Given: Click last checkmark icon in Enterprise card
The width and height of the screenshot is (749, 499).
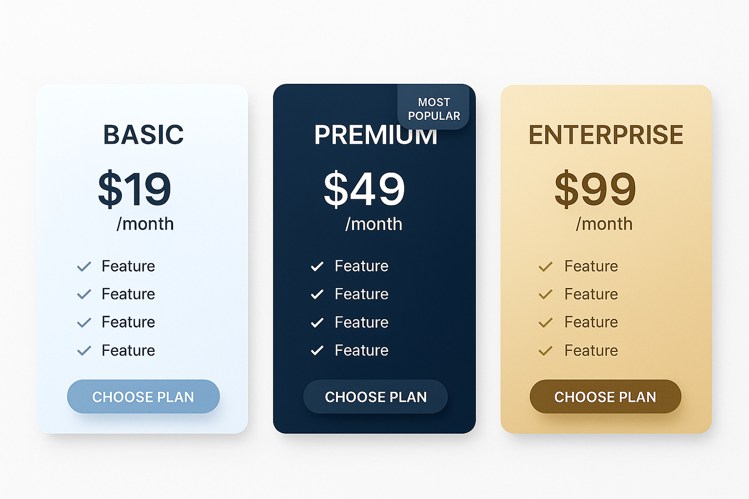Looking at the screenshot, I should point(545,351).
